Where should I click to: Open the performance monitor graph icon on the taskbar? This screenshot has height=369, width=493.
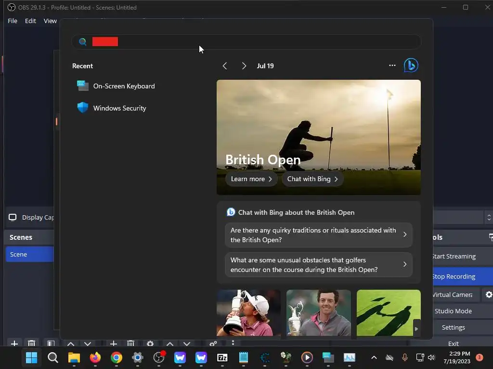pos(350,357)
